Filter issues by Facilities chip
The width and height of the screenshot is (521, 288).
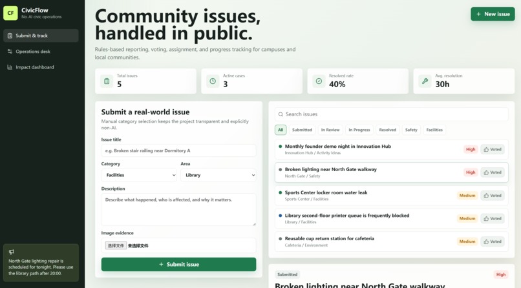pyautogui.click(x=434, y=130)
